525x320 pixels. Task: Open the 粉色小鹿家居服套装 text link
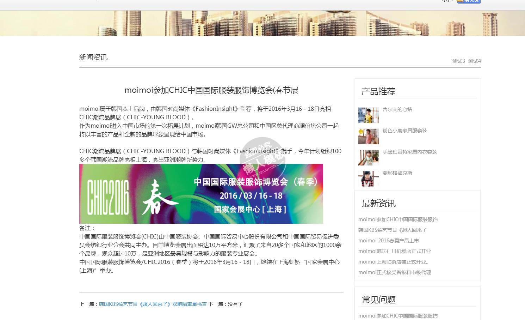[x=404, y=131]
